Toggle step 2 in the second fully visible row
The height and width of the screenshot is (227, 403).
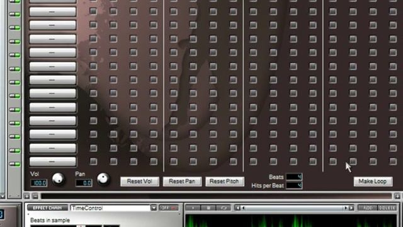tap(113, 25)
